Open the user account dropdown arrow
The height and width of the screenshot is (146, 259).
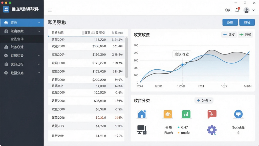[253, 10]
